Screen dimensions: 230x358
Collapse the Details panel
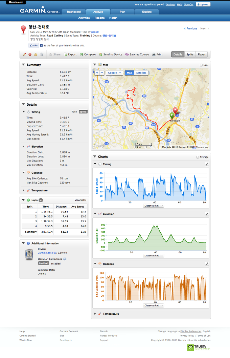pos(23,104)
